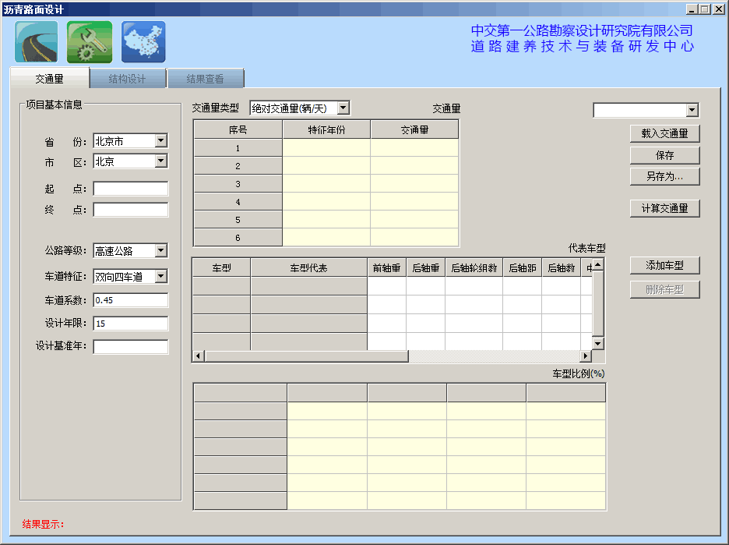Screen dimensions: 729x545
Task: Click the vehicle table vertical scrollbar down arrow
Action: click(x=598, y=344)
